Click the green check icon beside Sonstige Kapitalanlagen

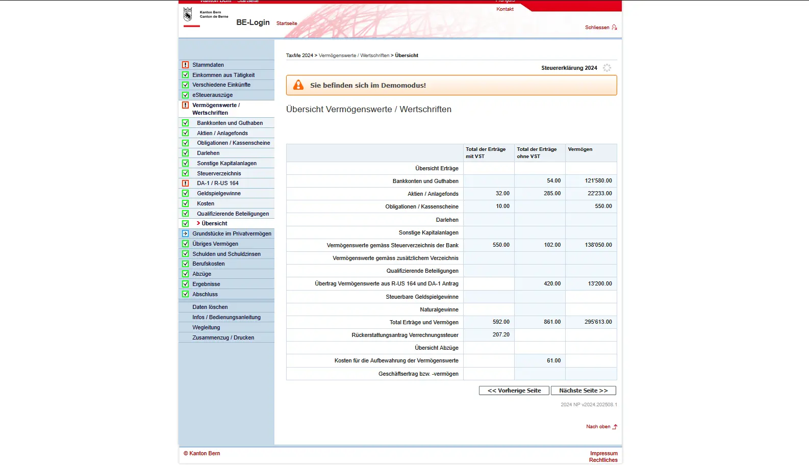coord(186,163)
